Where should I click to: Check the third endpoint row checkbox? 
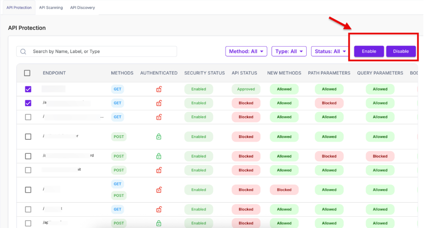(x=28, y=117)
